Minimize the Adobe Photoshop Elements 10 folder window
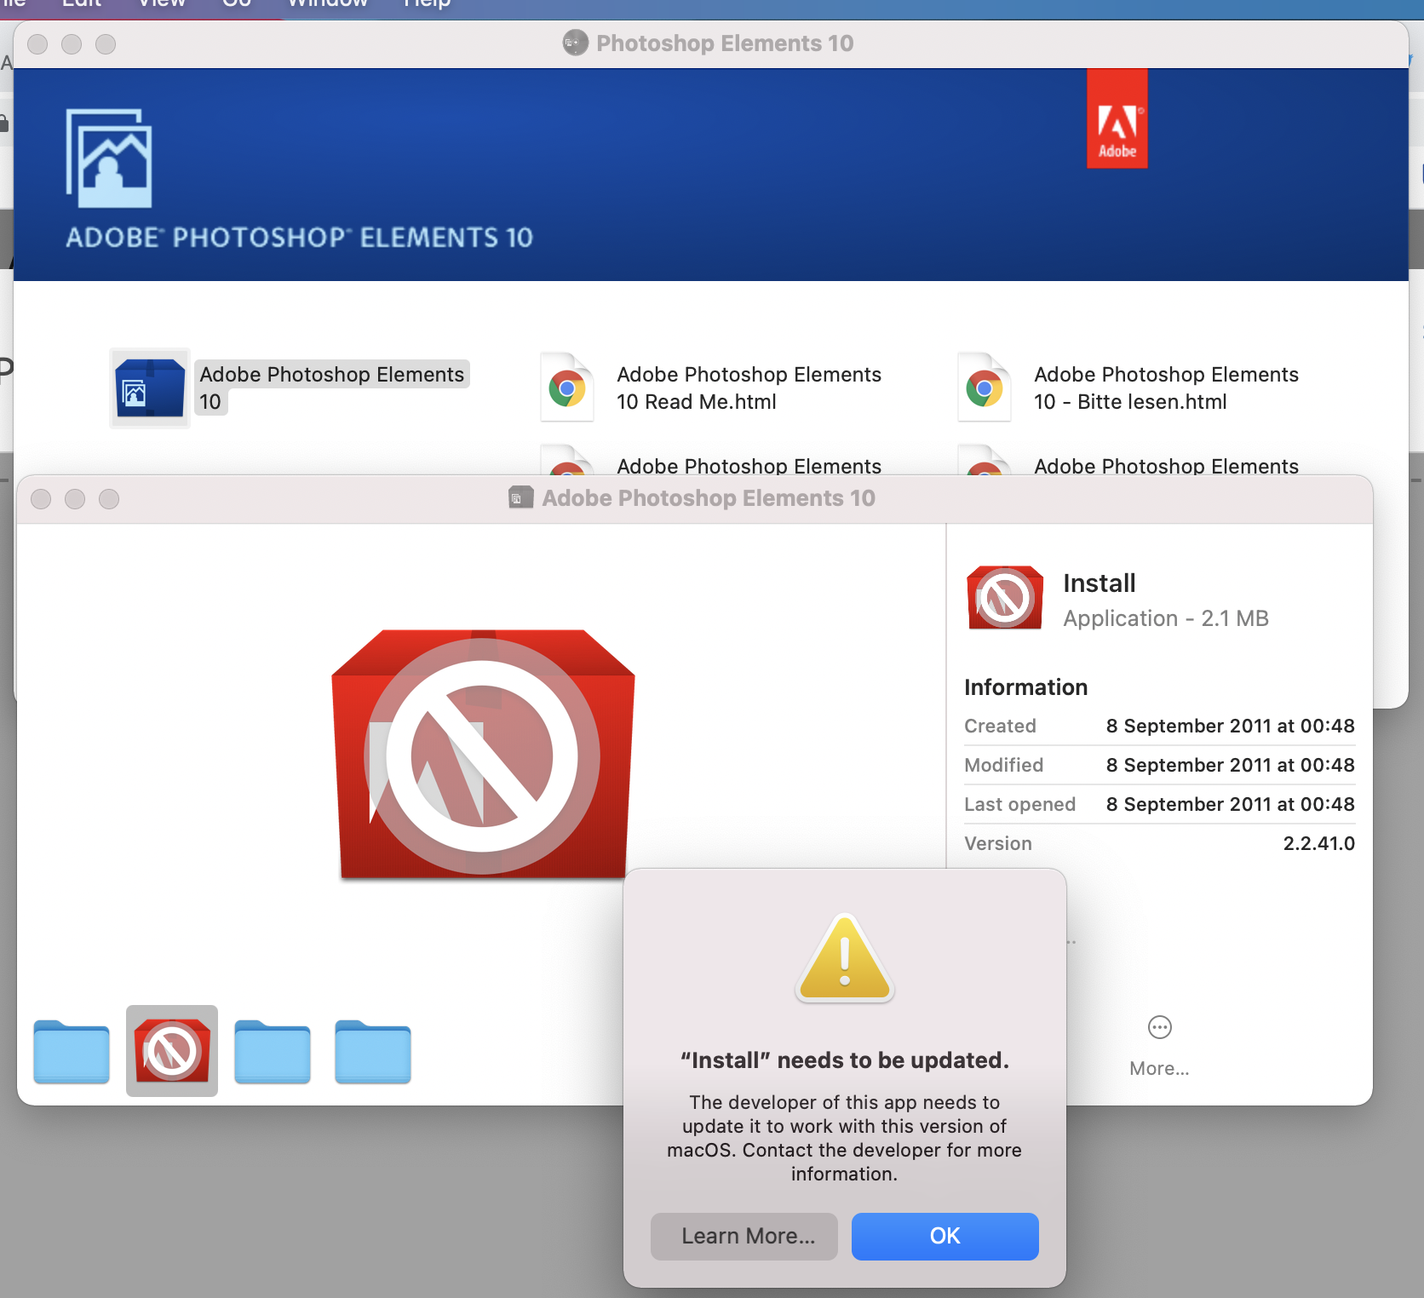Viewport: 1424px width, 1298px height. click(x=75, y=498)
